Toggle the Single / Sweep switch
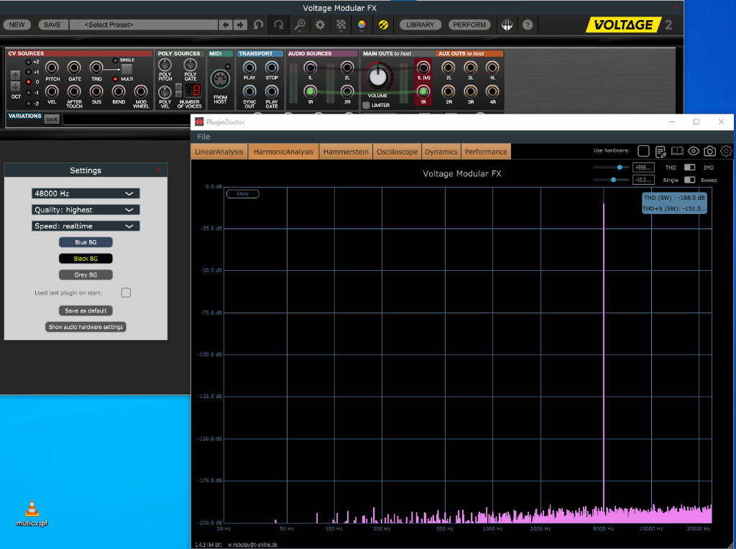 tap(689, 180)
